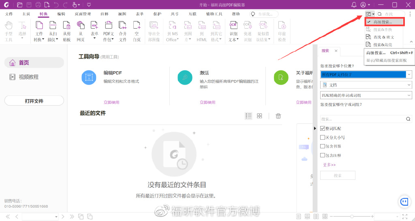Open the chat assistant bubble icon

404,202
